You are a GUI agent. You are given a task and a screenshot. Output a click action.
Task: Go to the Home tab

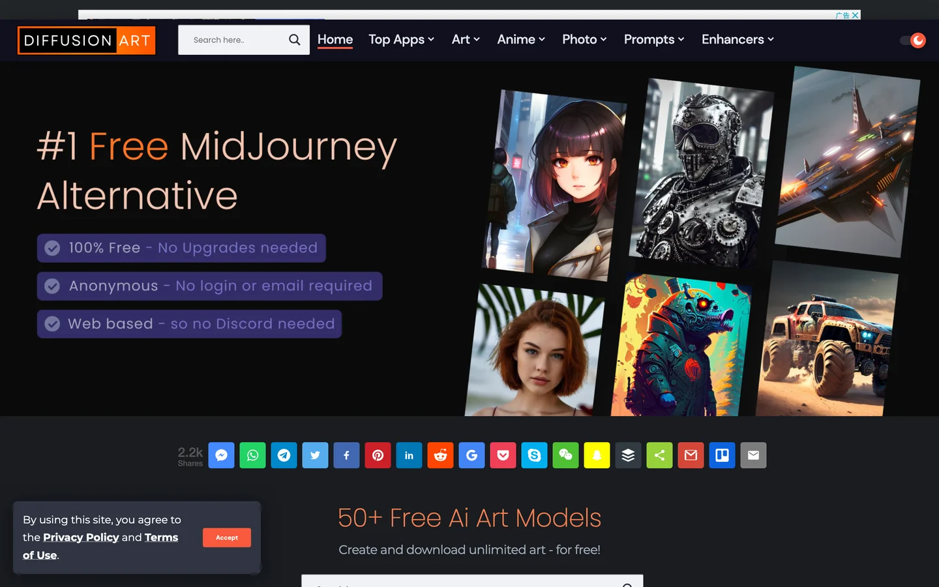[x=335, y=40]
